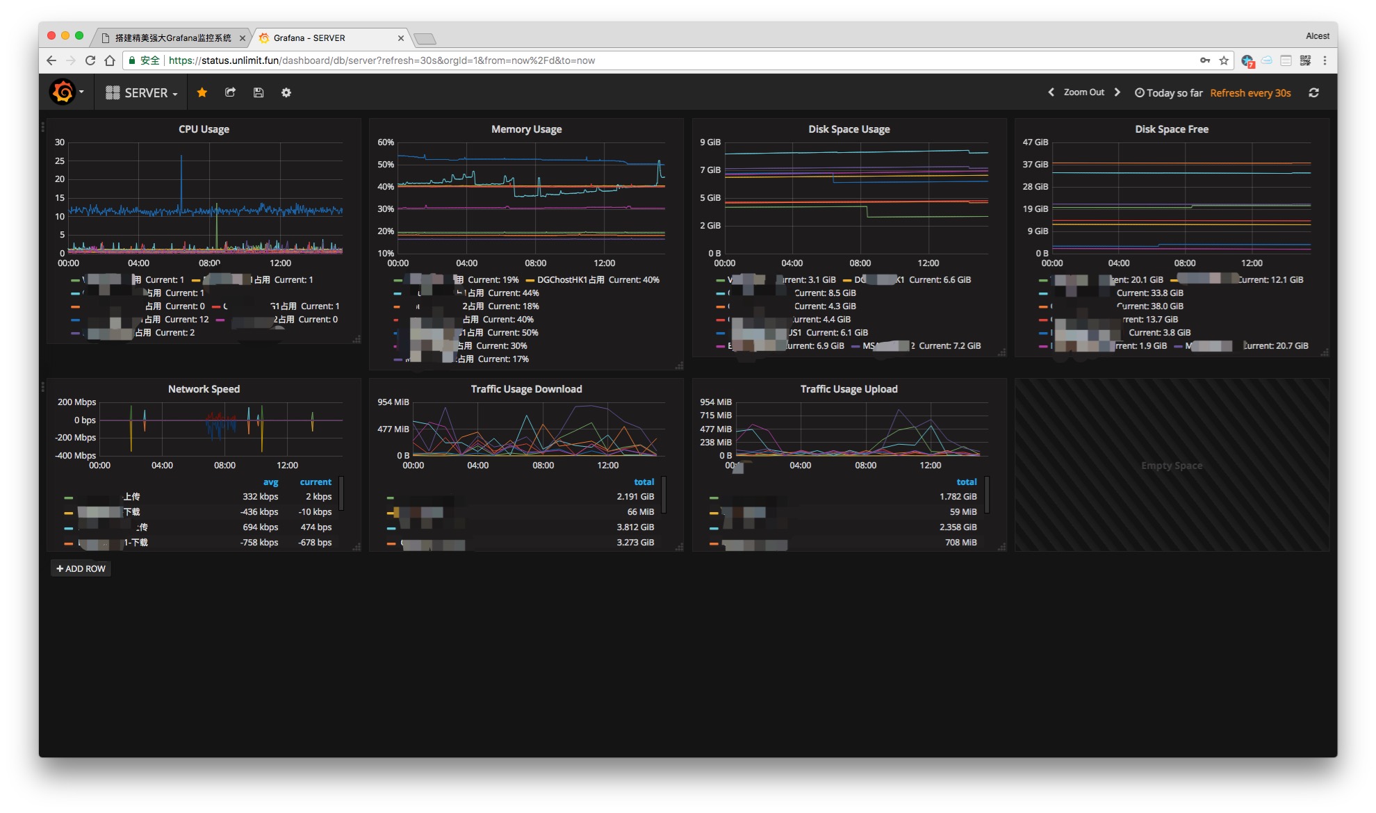
Task: Sort Network Speed legend by avg
Action: pos(270,482)
